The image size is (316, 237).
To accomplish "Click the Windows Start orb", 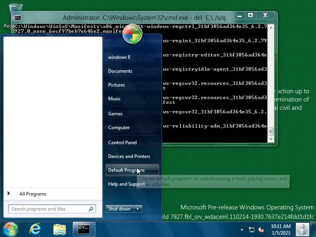I will coord(11,229).
